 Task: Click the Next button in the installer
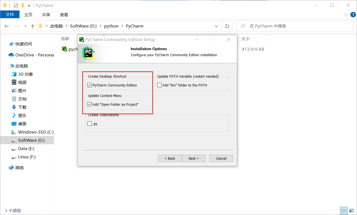[193, 158]
